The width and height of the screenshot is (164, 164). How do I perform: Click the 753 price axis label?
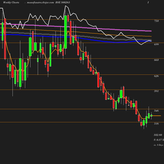click(156, 21)
